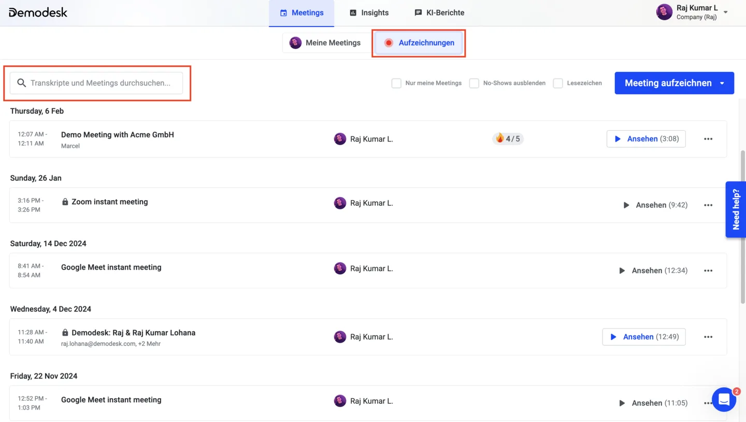Select the Aufzeichnungen tab
Screen dimensions: 746x422
tap(419, 43)
